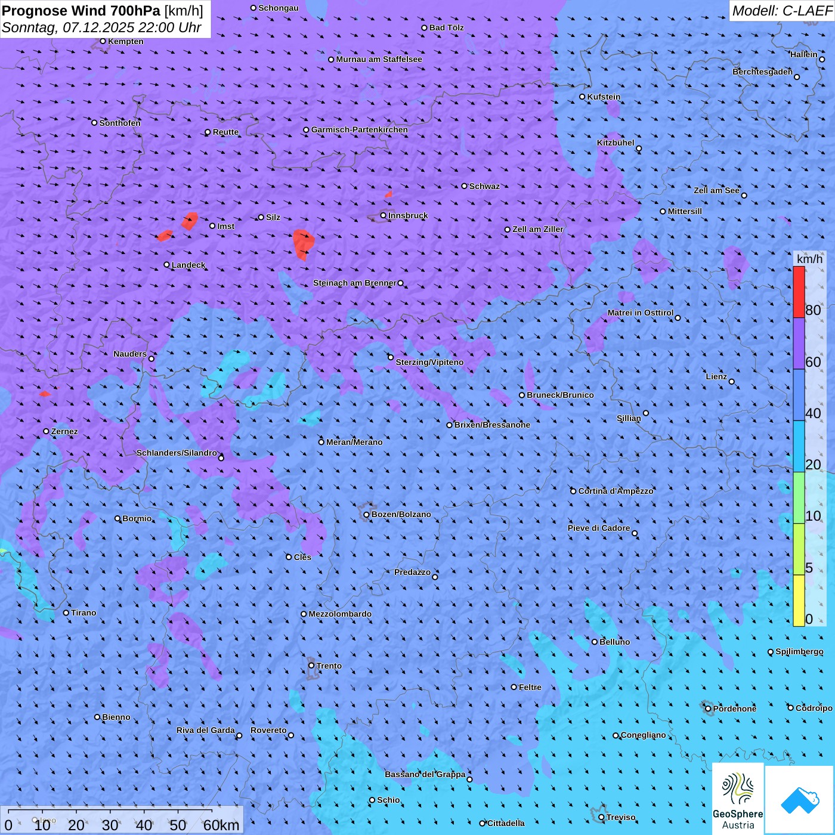Click the 'Mittersill' label
The height and width of the screenshot is (835, 835).
[685, 211]
